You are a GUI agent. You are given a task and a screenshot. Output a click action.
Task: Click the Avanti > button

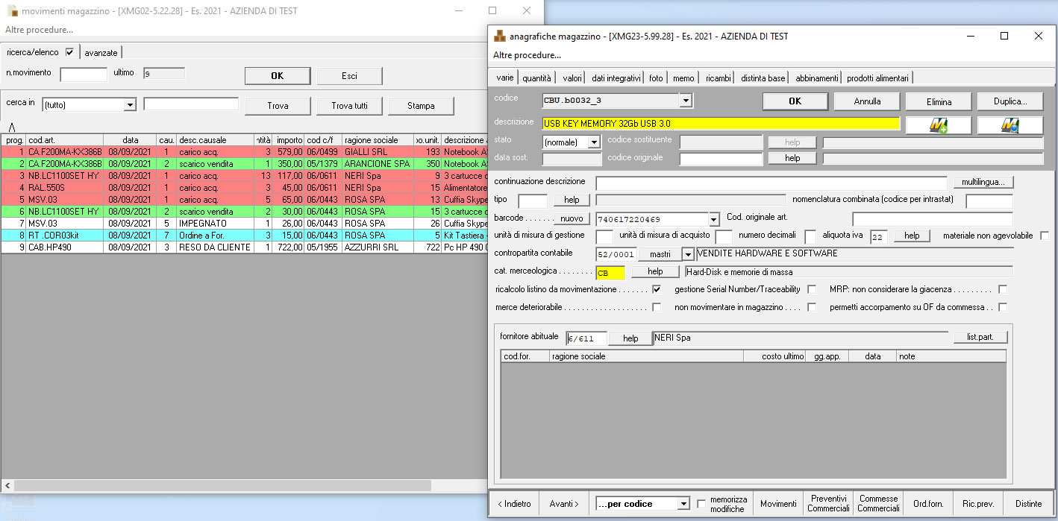coord(564,504)
